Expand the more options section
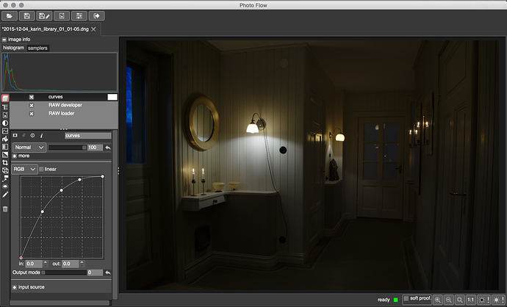Viewport: 507px width, 307px height. click(15, 156)
